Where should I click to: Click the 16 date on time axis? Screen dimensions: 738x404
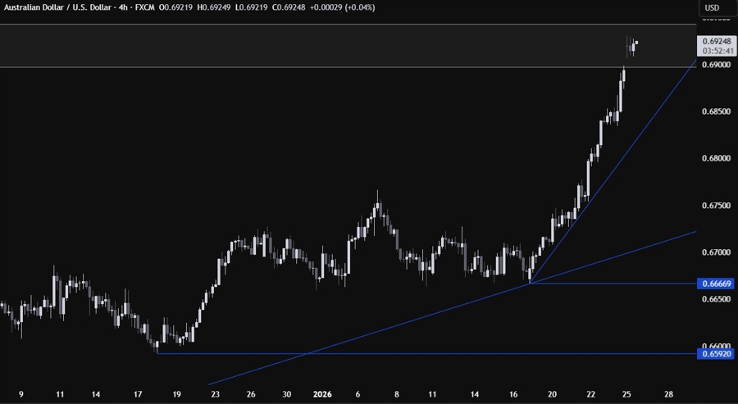(x=513, y=394)
